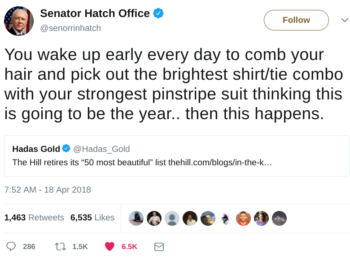Click the gray default silhouette avatar
The image size is (350, 258).
(x=172, y=218)
